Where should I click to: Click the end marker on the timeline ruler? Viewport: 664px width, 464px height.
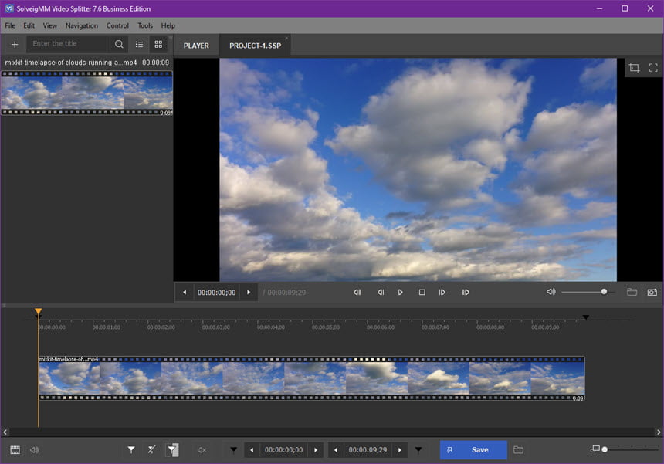(x=586, y=317)
